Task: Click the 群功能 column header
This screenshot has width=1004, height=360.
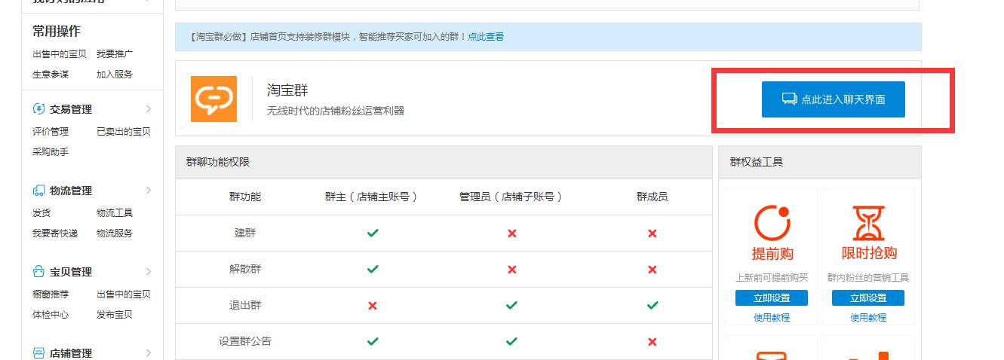Action: (x=245, y=197)
